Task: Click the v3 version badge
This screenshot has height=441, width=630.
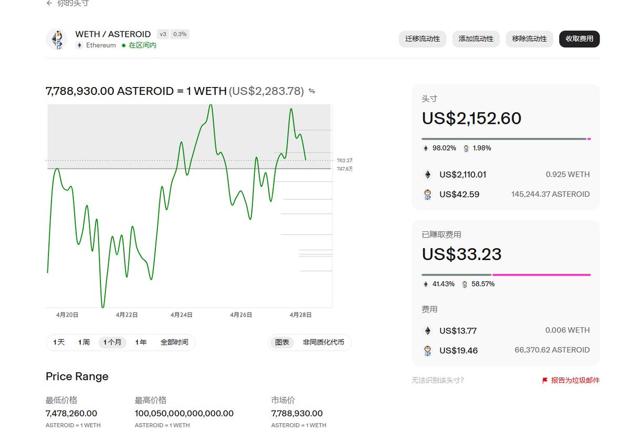Action: click(x=163, y=34)
